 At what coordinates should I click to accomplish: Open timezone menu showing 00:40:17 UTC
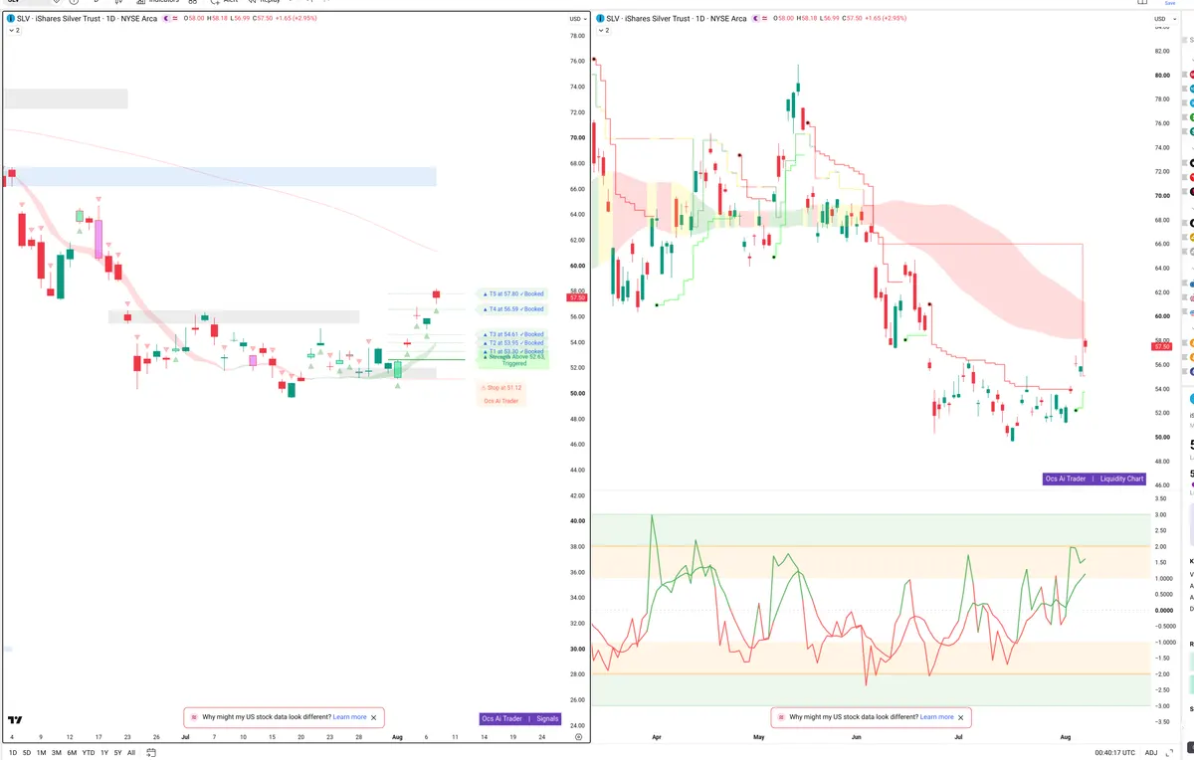[1116, 753]
